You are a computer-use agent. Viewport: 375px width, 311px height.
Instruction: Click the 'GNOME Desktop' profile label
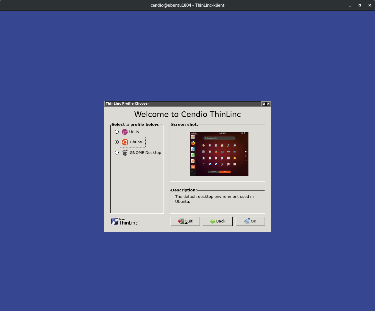coord(145,153)
